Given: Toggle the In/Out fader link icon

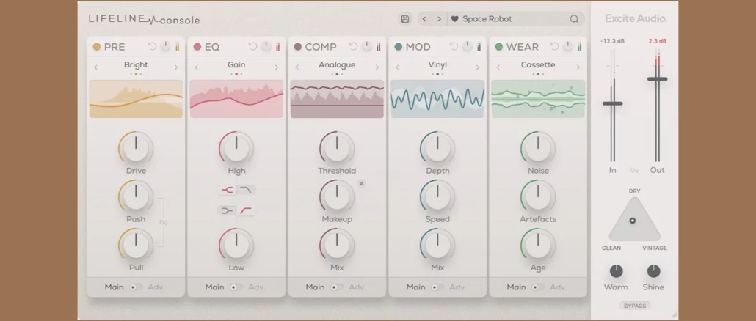Looking at the screenshot, I should [x=634, y=170].
